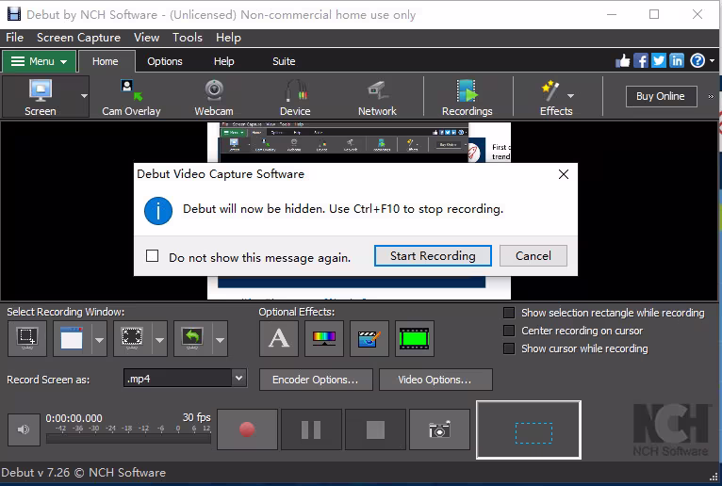Open the Screen Capture menu

click(x=79, y=38)
